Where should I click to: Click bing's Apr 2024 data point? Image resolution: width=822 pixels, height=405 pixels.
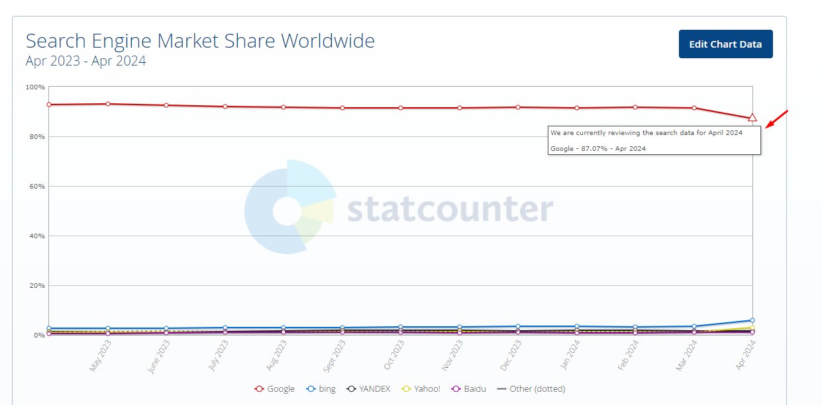click(x=752, y=320)
